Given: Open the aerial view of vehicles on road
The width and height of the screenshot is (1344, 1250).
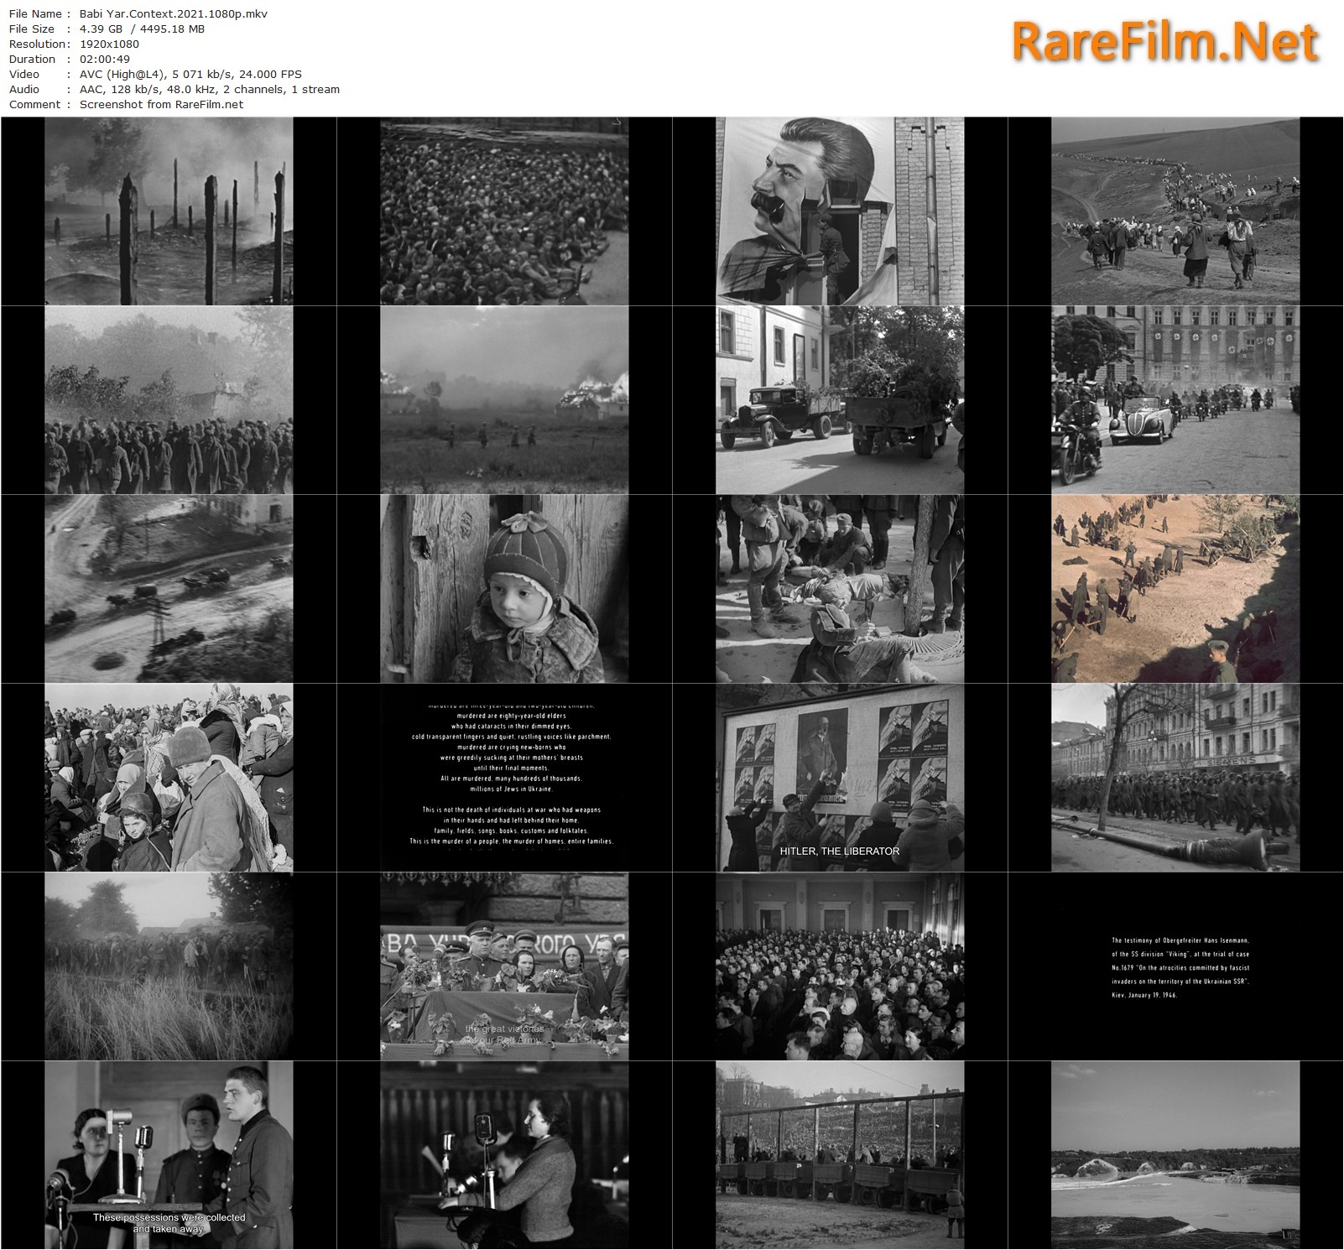Looking at the screenshot, I should tap(169, 588).
